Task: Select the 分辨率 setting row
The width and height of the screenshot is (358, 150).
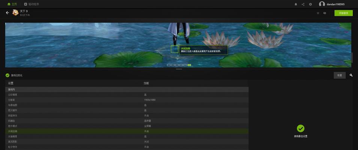Action: [127, 100]
